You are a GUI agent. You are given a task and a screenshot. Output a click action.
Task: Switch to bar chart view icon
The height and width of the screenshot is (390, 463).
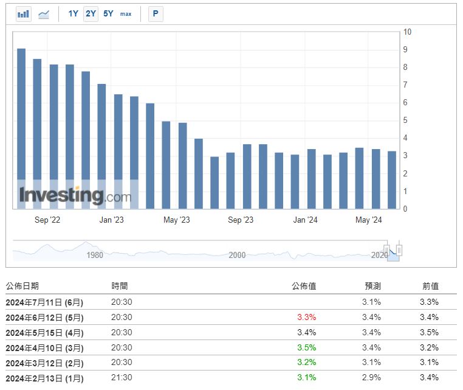(x=24, y=14)
